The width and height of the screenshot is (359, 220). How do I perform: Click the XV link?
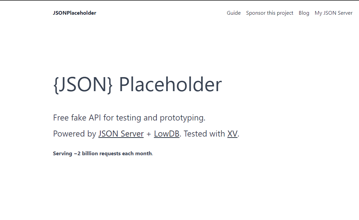pyautogui.click(x=232, y=134)
